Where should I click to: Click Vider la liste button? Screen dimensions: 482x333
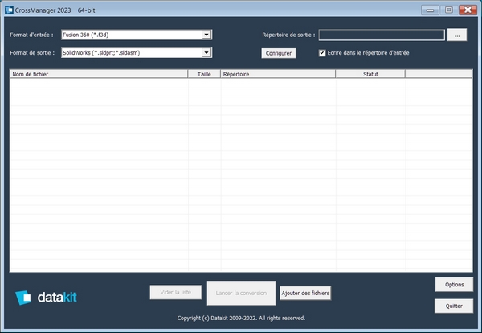point(175,292)
